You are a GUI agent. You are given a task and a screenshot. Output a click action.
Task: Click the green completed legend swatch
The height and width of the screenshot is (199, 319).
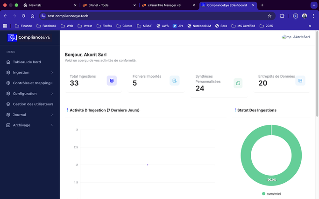[263, 193]
